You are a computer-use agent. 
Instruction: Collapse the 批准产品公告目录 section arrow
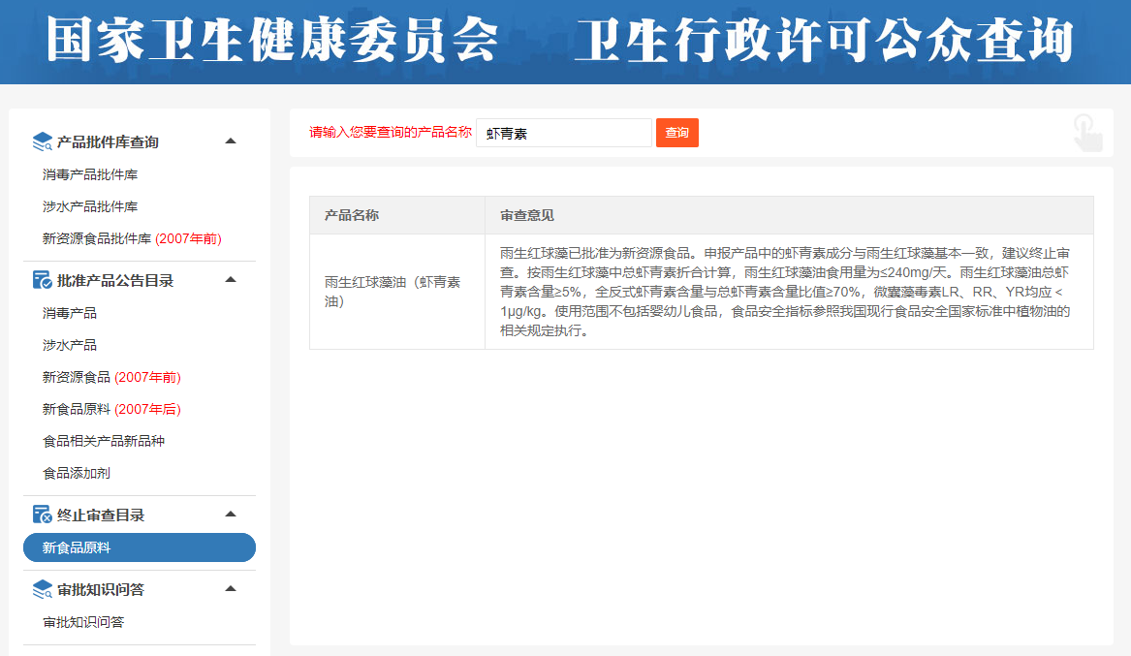click(231, 280)
